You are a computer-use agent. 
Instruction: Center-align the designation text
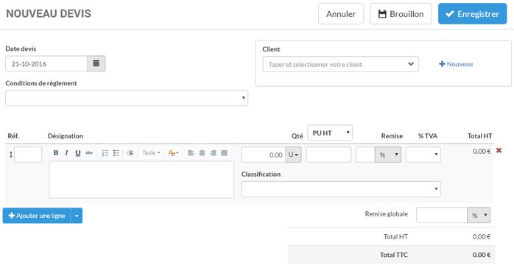click(202, 153)
